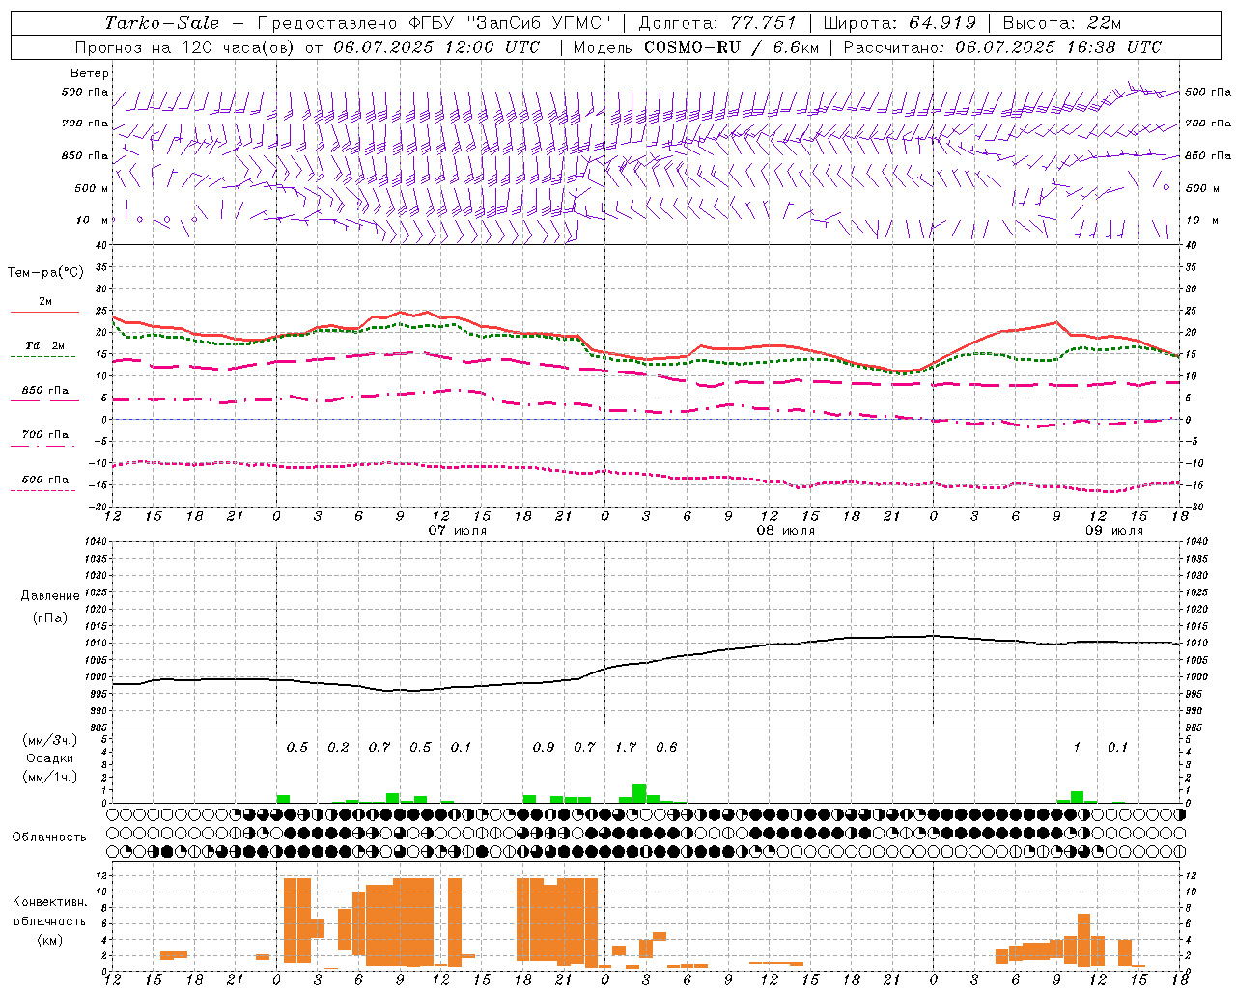The width and height of the screenshot is (1236, 988).
Task: Click the 0.2 precipitation amount
Action: click(338, 747)
